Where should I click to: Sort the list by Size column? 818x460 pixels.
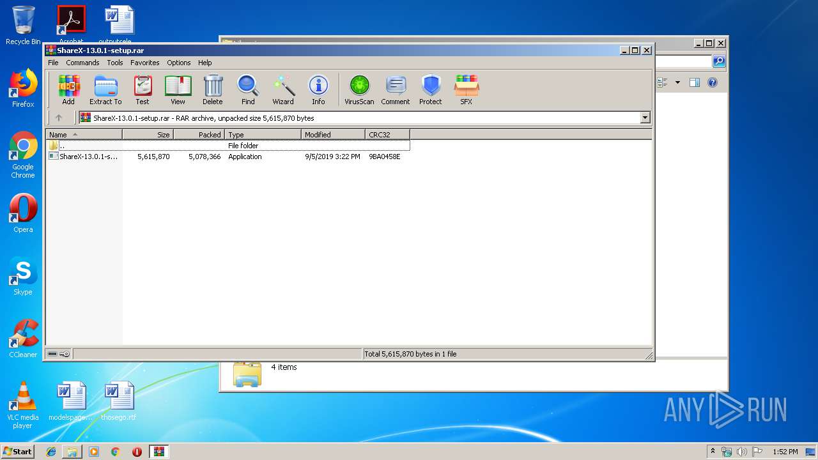click(x=148, y=135)
